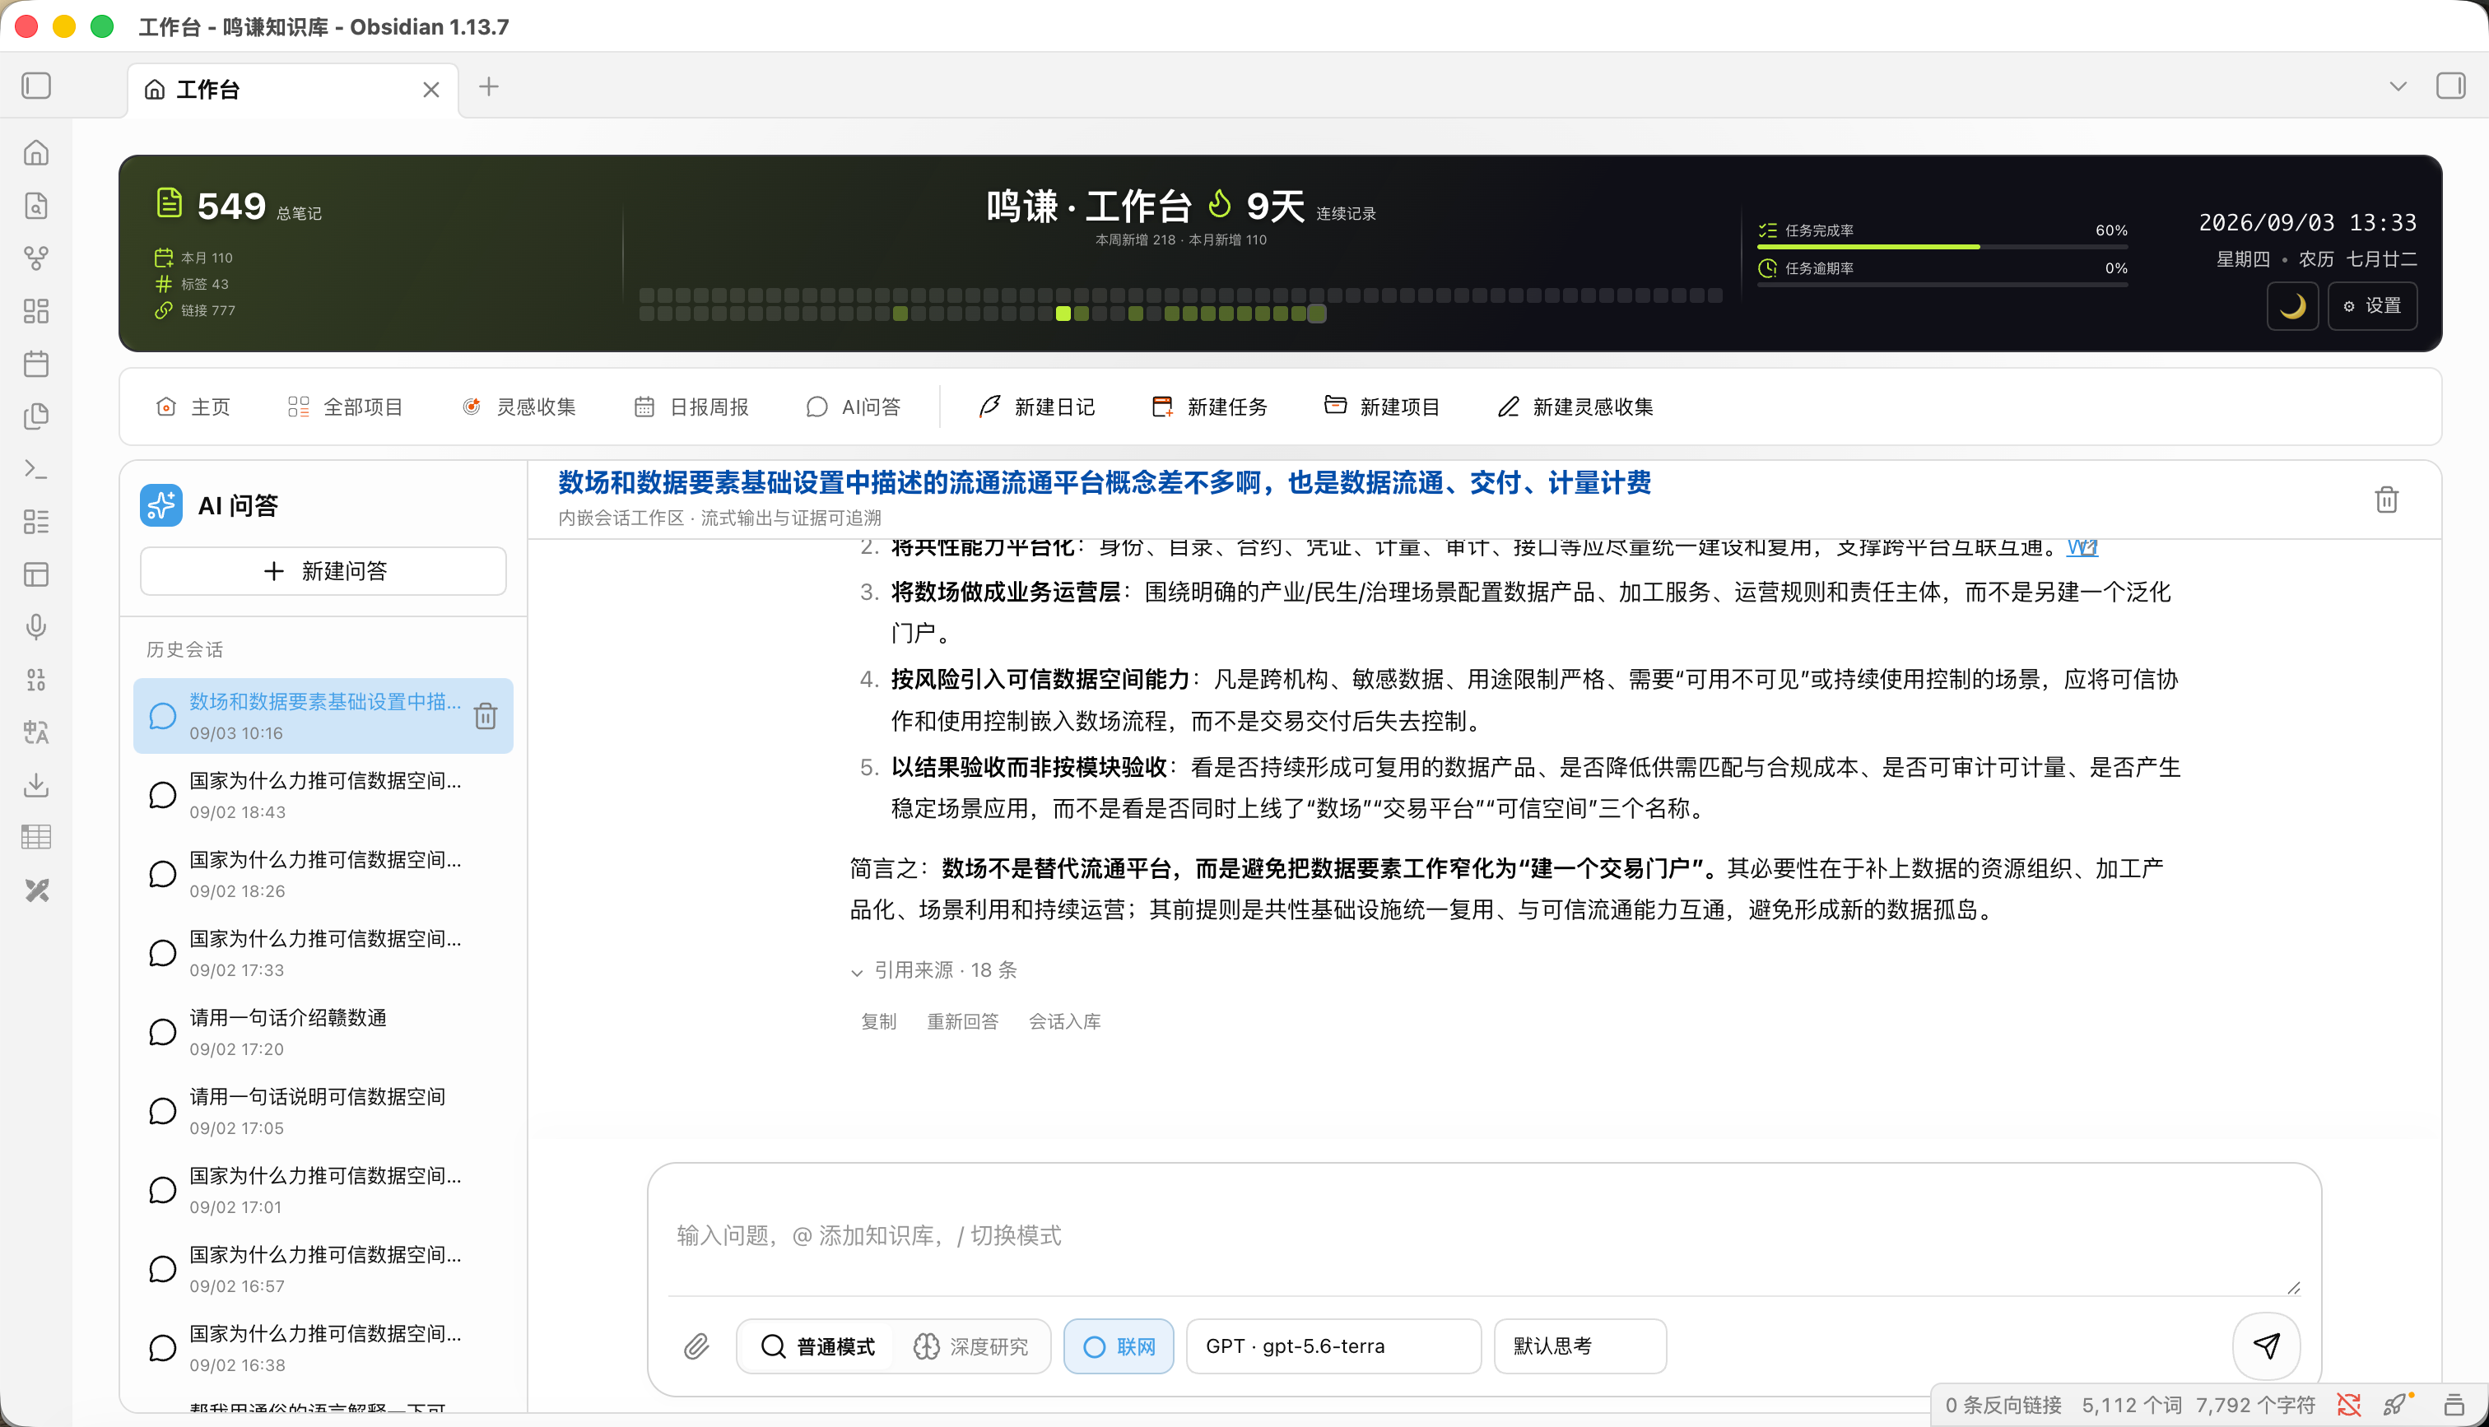The image size is (2489, 1427).
Task: Toggle the 联网 web access option
Action: point(1119,1346)
